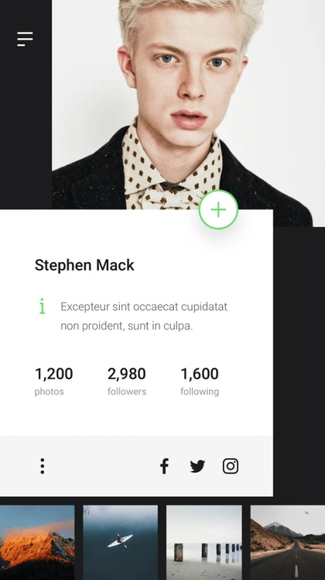Click the 2,980 count number
This screenshot has height=580, width=325.
click(x=127, y=374)
